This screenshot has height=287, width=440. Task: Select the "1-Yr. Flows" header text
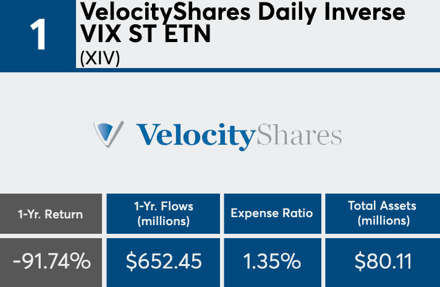point(163,207)
